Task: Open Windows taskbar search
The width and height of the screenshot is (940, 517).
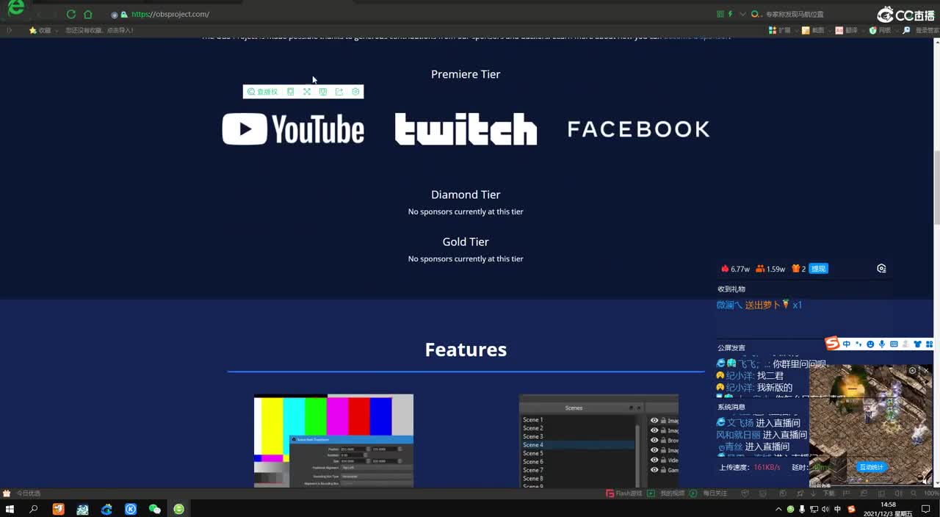Action: click(34, 509)
